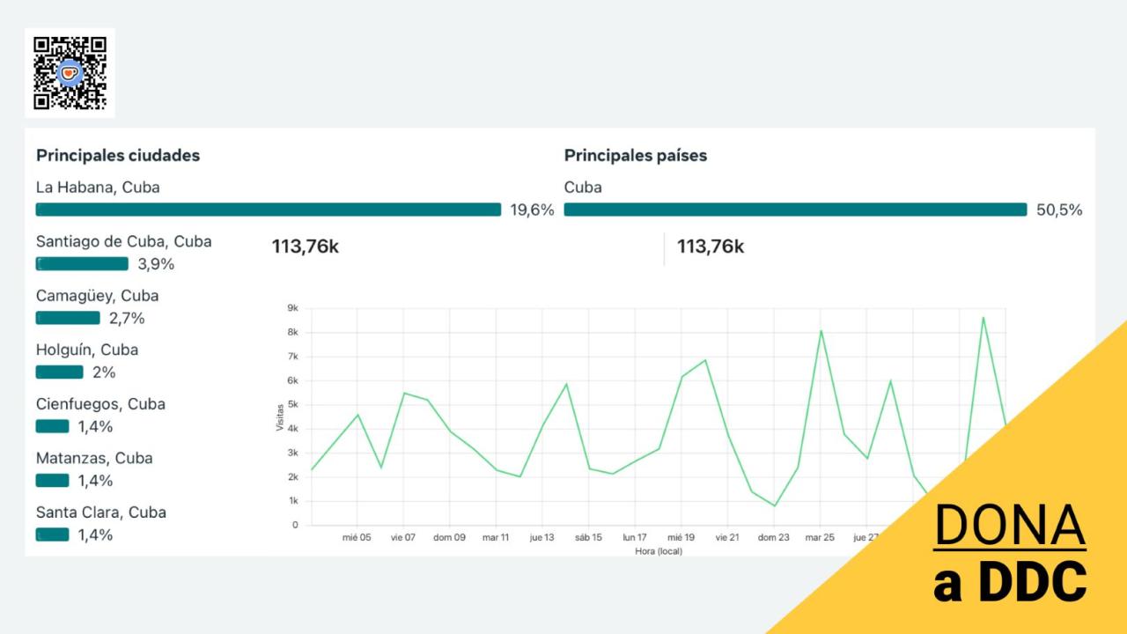Click the 'dom 09' date tick
1127x634 pixels.
pos(449,537)
